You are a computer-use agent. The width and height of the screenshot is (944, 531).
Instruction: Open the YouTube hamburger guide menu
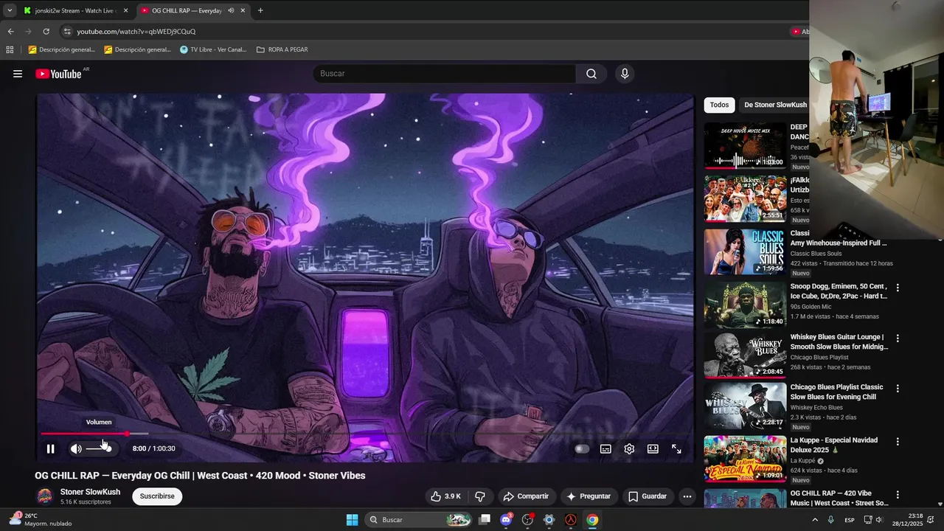coord(18,74)
